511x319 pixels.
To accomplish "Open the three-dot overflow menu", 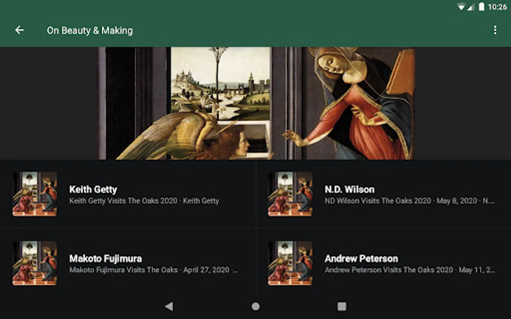I will tap(495, 30).
